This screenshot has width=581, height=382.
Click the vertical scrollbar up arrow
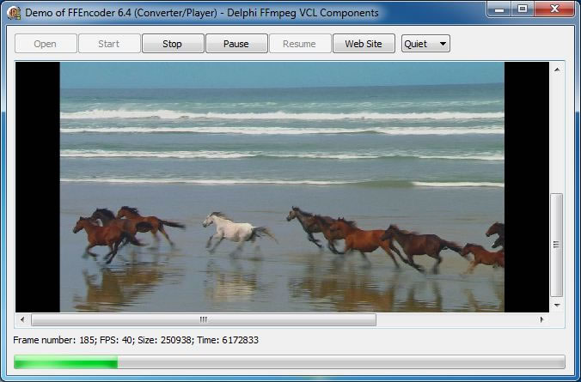click(557, 70)
